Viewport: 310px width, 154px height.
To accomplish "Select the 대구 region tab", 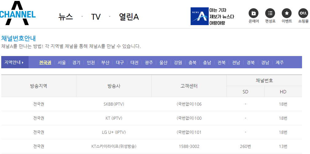I will pyautogui.click(x=120, y=62).
